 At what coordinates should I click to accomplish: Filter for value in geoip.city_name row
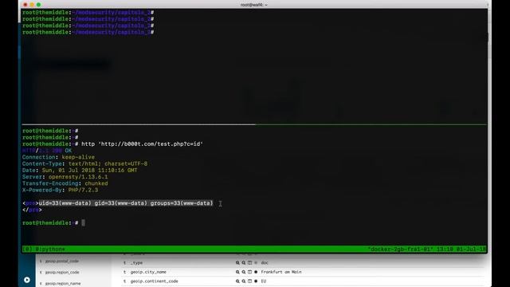(237, 272)
